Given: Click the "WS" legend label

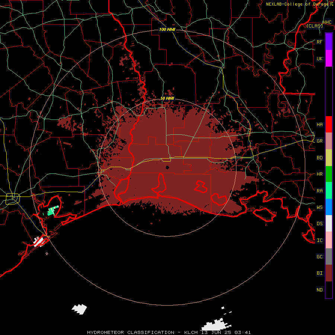Looking at the screenshot, I should point(319,207).
